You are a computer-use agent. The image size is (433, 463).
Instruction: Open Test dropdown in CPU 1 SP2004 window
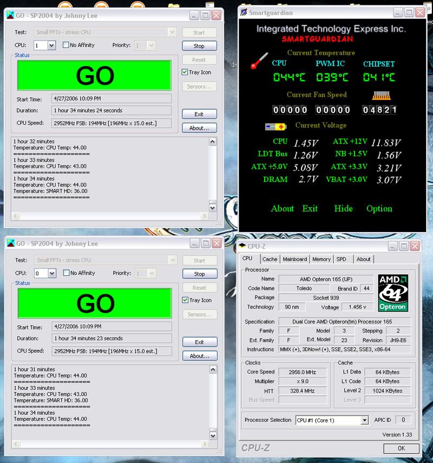pyautogui.click(x=172, y=32)
